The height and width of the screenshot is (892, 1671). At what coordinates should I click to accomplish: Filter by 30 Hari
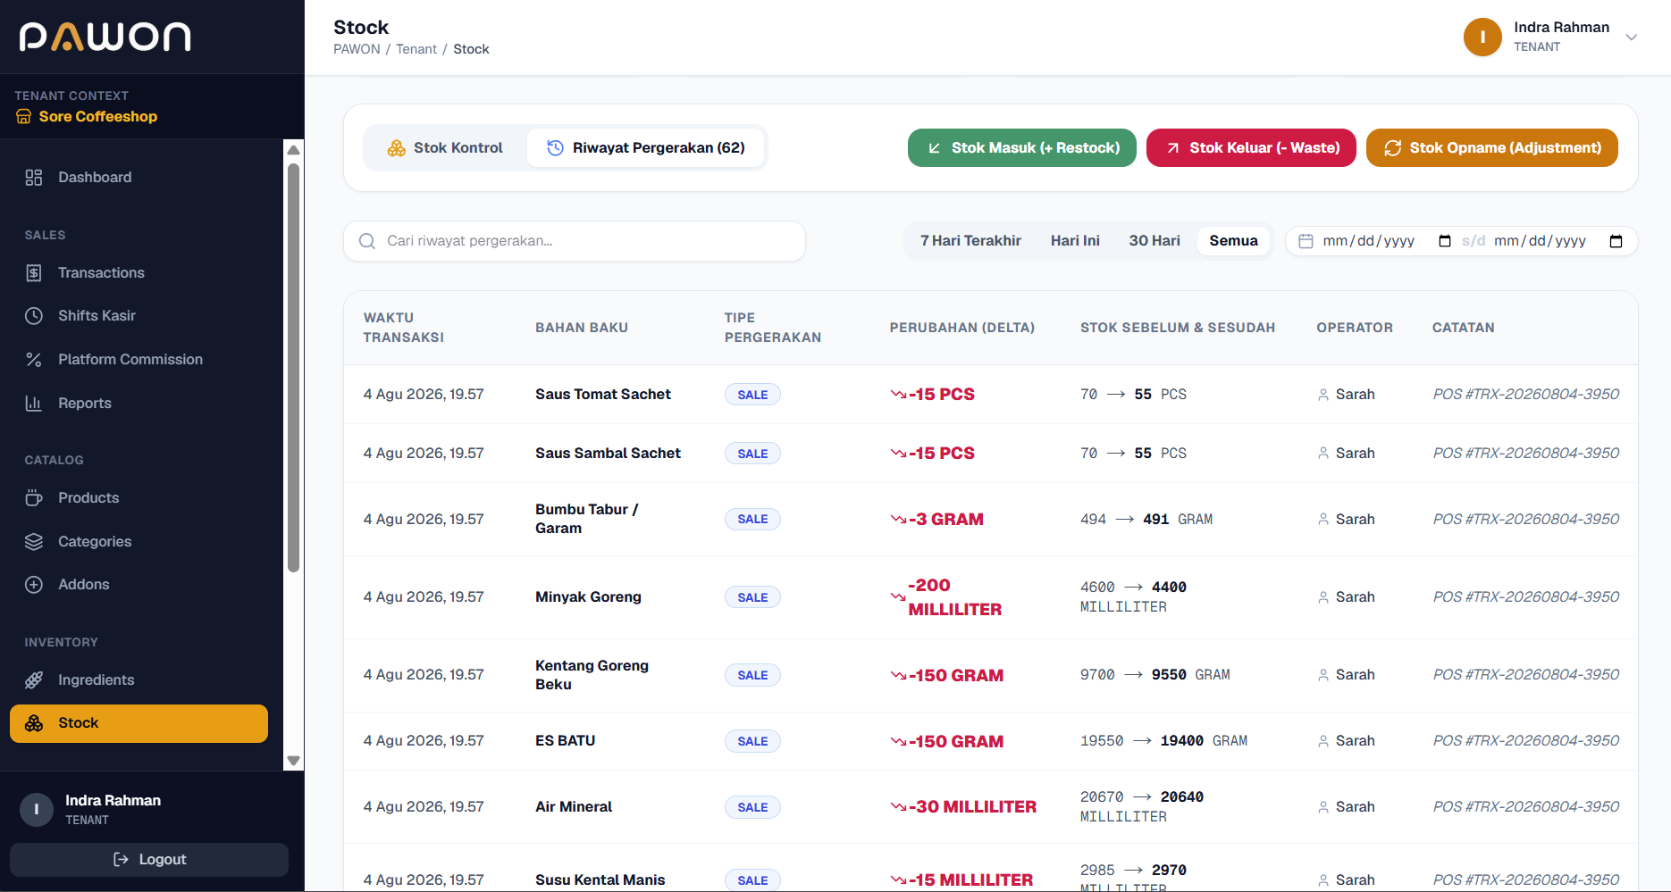[1155, 241]
